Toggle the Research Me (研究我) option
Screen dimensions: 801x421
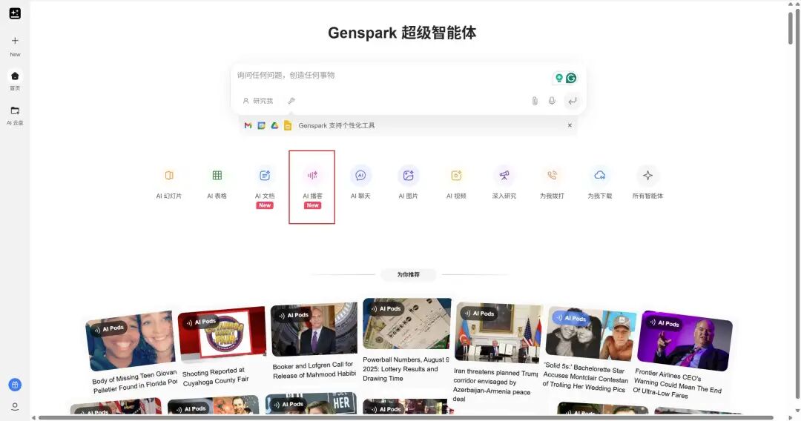click(258, 101)
